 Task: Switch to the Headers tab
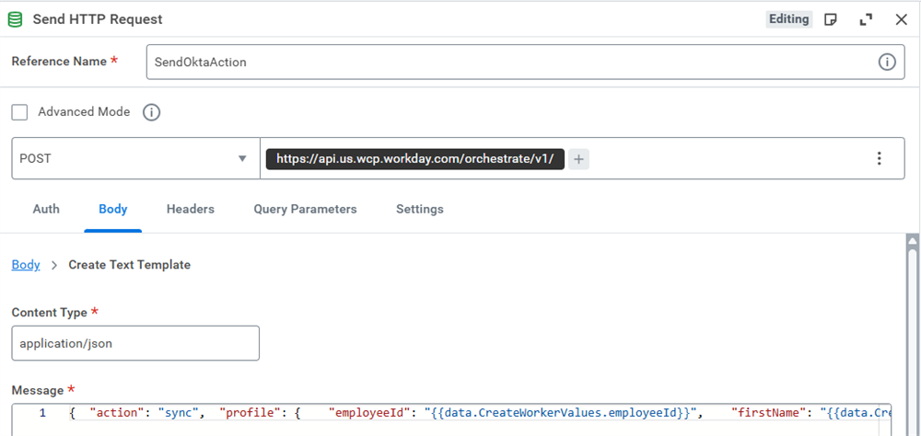tap(191, 209)
